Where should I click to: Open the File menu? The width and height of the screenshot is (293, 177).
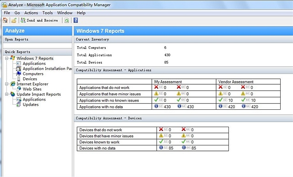click(x=7, y=13)
